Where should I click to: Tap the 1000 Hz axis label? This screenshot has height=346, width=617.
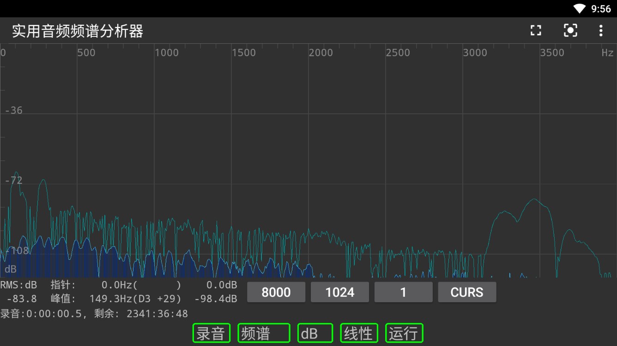click(x=167, y=53)
